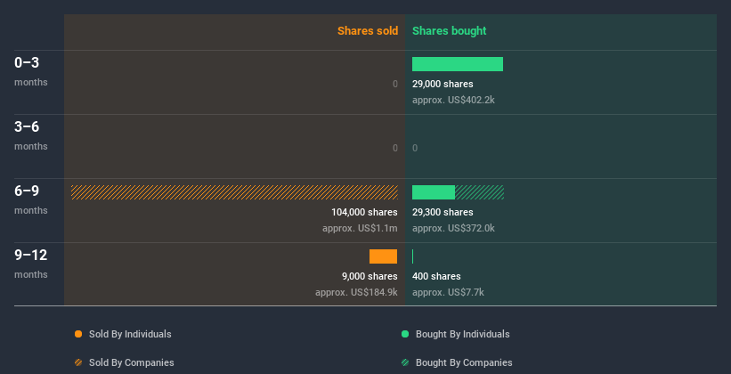Click the approx. US$7.7k amount

coord(448,293)
